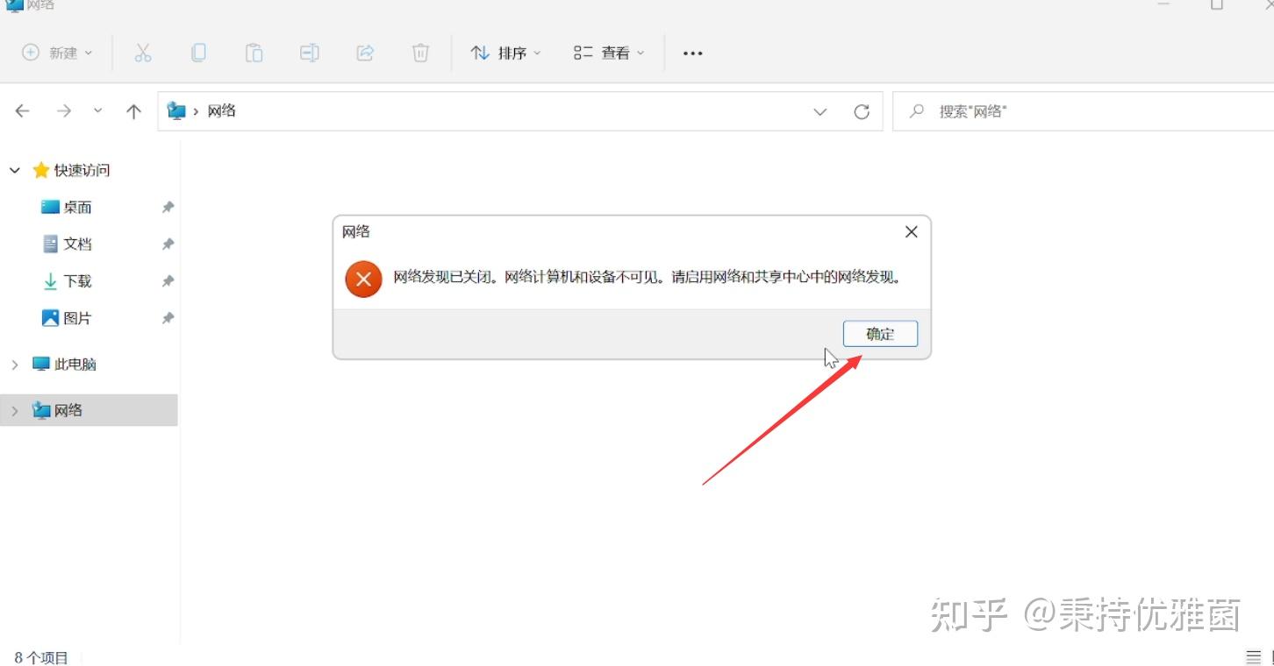The height and width of the screenshot is (666, 1274).
Task: Refresh the 网络 folder view
Action: point(862,111)
